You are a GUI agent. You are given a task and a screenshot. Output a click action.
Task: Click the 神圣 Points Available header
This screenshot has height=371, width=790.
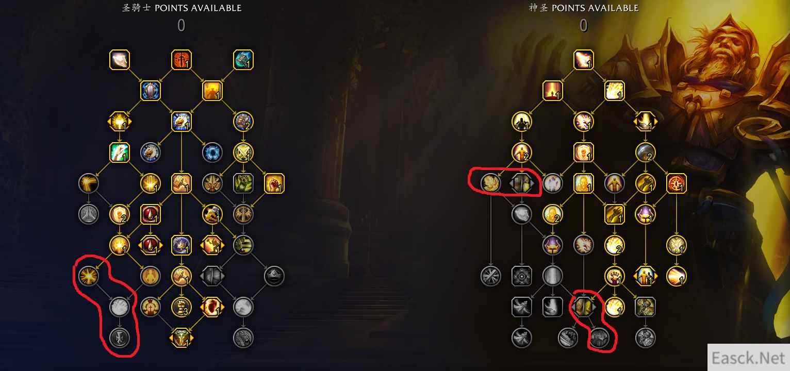(584, 8)
